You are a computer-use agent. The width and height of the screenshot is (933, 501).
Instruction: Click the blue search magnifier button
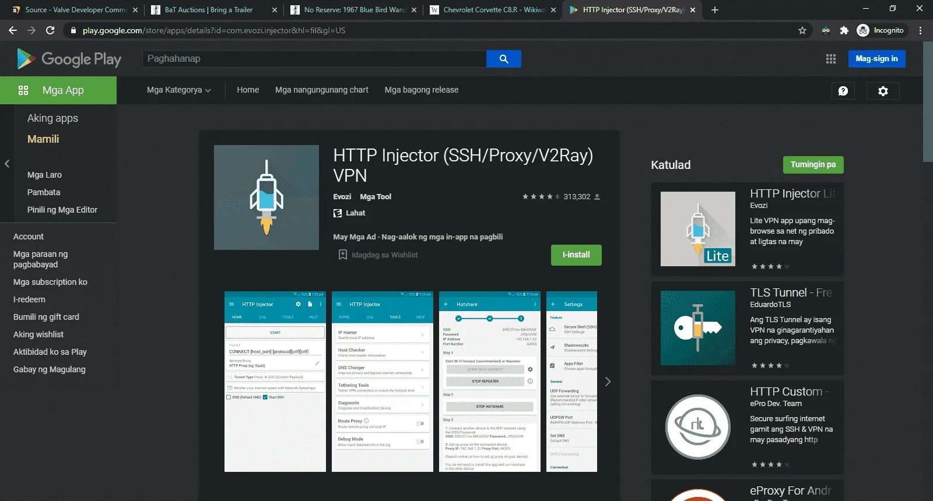click(504, 59)
